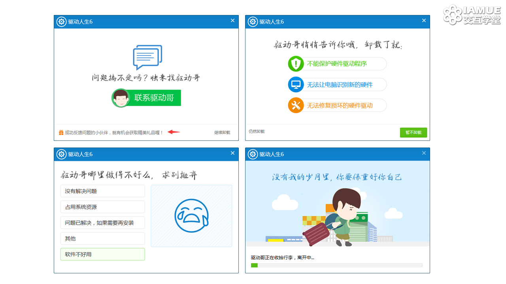Choose 问题已解决，如果需要再安装 reason
Screen dimensions: 506x284
point(103,222)
